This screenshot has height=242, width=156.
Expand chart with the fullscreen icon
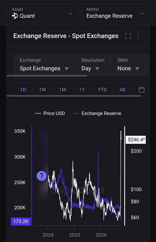128,36
